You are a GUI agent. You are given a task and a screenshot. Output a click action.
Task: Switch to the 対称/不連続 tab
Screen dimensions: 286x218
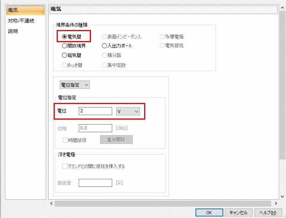[21, 21]
